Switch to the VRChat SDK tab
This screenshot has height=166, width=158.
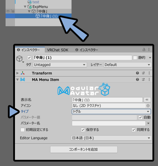[x=57, y=50]
